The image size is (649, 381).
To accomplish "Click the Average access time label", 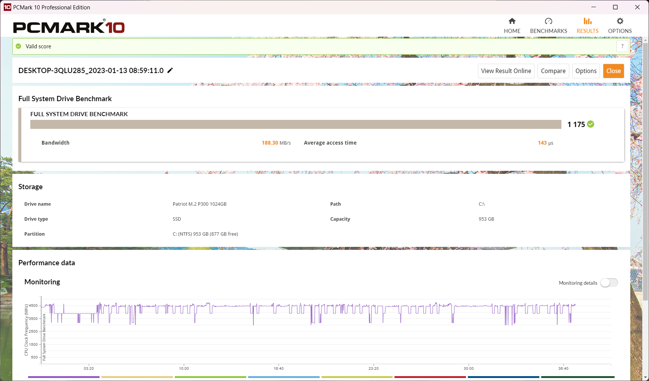I will point(330,143).
